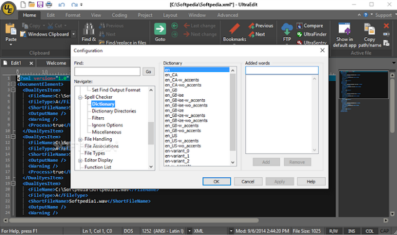
Task: Select File Types in Navigate tree
Action: tap(95, 153)
